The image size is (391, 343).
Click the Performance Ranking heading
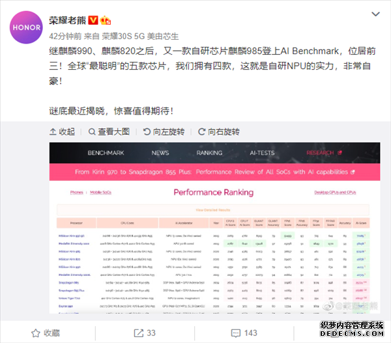[214, 192]
